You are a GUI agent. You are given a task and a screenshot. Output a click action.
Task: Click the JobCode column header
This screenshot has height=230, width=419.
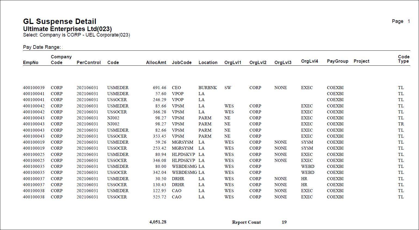click(182, 62)
